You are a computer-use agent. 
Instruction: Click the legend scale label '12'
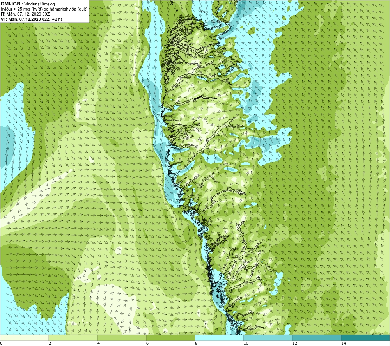tap(294, 343)
